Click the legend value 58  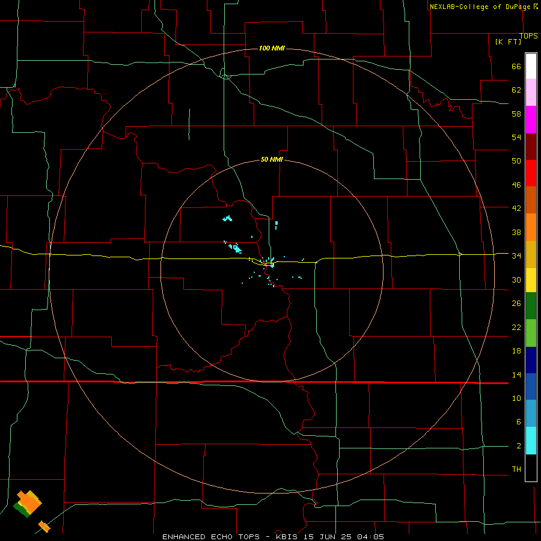516,114
